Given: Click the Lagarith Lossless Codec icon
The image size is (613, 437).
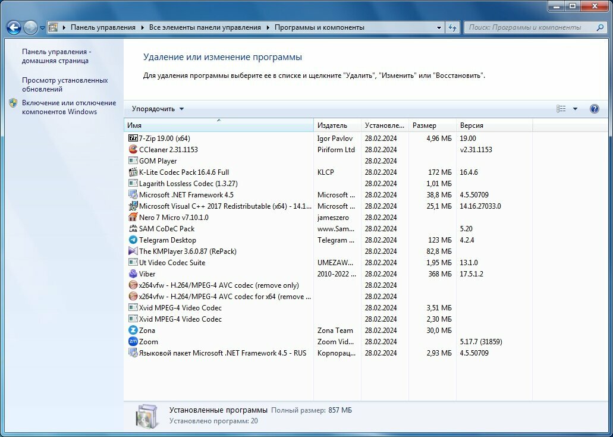Looking at the screenshot, I should tap(133, 183).
